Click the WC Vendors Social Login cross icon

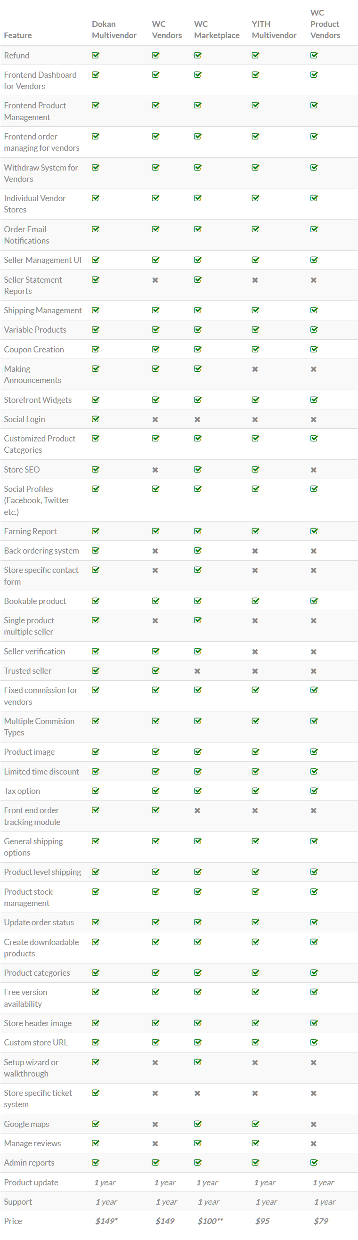(155, 419)
